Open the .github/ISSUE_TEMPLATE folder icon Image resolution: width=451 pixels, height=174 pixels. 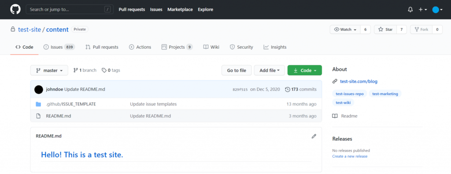[38, 104]
